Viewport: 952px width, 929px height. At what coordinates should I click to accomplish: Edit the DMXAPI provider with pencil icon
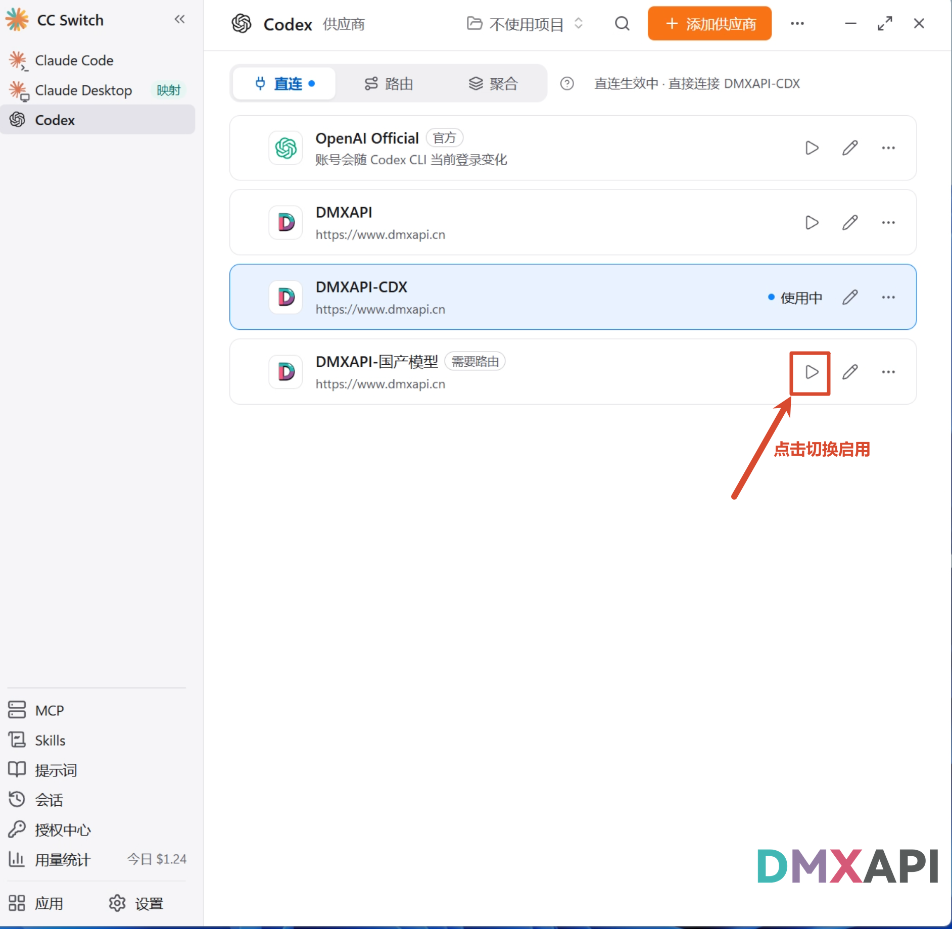point(850,223)
